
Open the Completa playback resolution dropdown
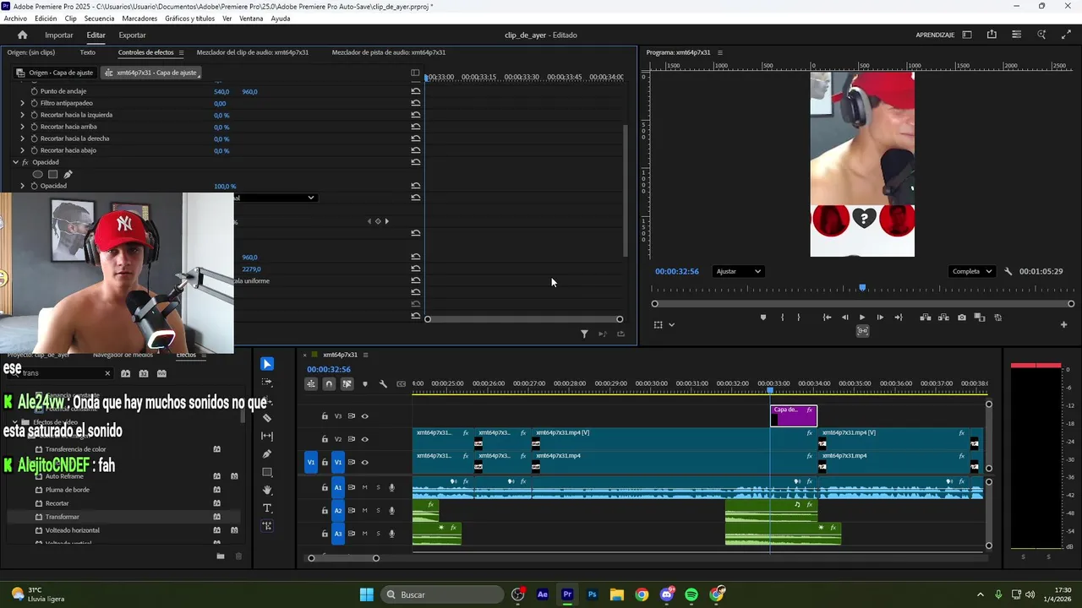click(x=973, y=271)
